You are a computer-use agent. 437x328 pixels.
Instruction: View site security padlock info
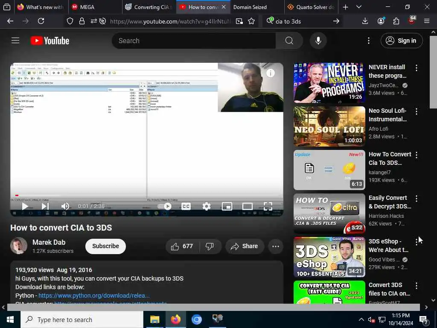(x=82, y=21)
